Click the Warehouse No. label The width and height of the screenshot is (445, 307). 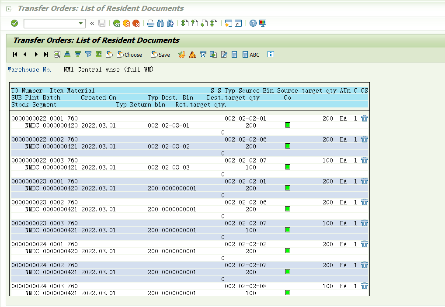(30, 69)
